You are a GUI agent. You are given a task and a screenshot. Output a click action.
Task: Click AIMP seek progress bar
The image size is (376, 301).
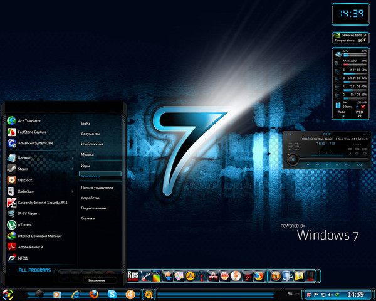tap(334, 159)
